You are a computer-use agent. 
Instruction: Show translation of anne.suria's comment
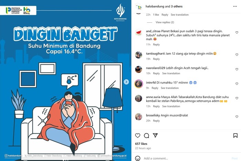coord(171,106)
